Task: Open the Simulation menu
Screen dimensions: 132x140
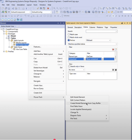Action: [21, 5]
